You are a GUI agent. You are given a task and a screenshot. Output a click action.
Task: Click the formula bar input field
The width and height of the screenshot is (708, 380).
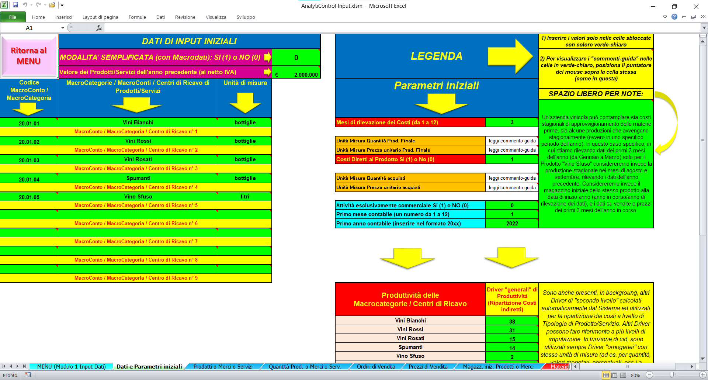(x=402, y=28)
